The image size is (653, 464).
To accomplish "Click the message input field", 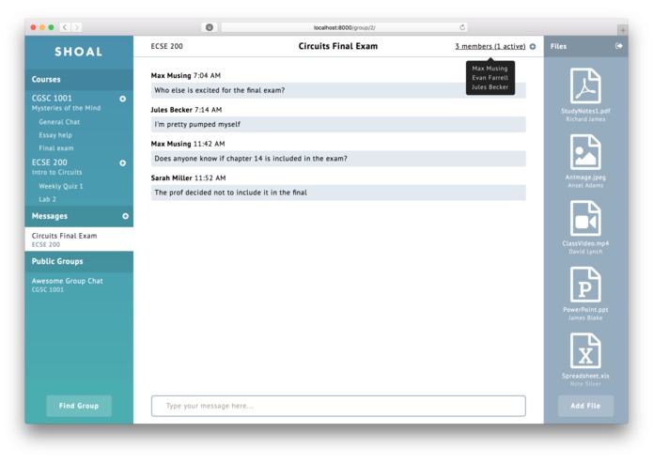I will click(338, 406).
